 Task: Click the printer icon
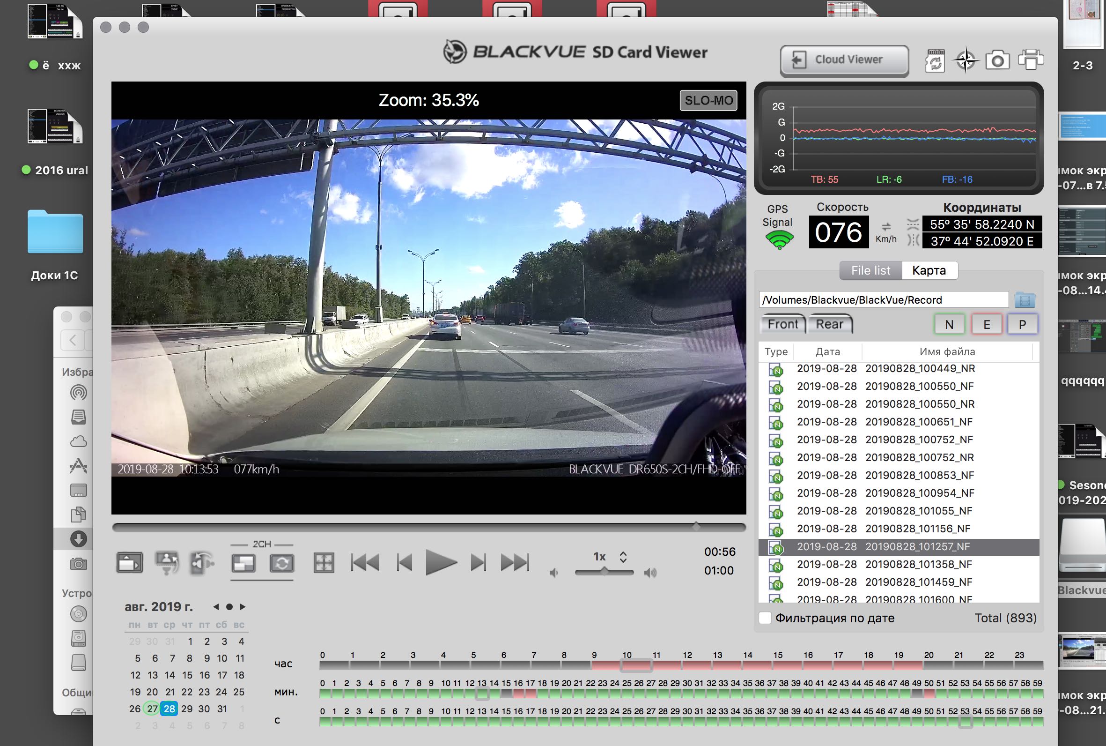pyautogui.click(x=1031, y=60)
